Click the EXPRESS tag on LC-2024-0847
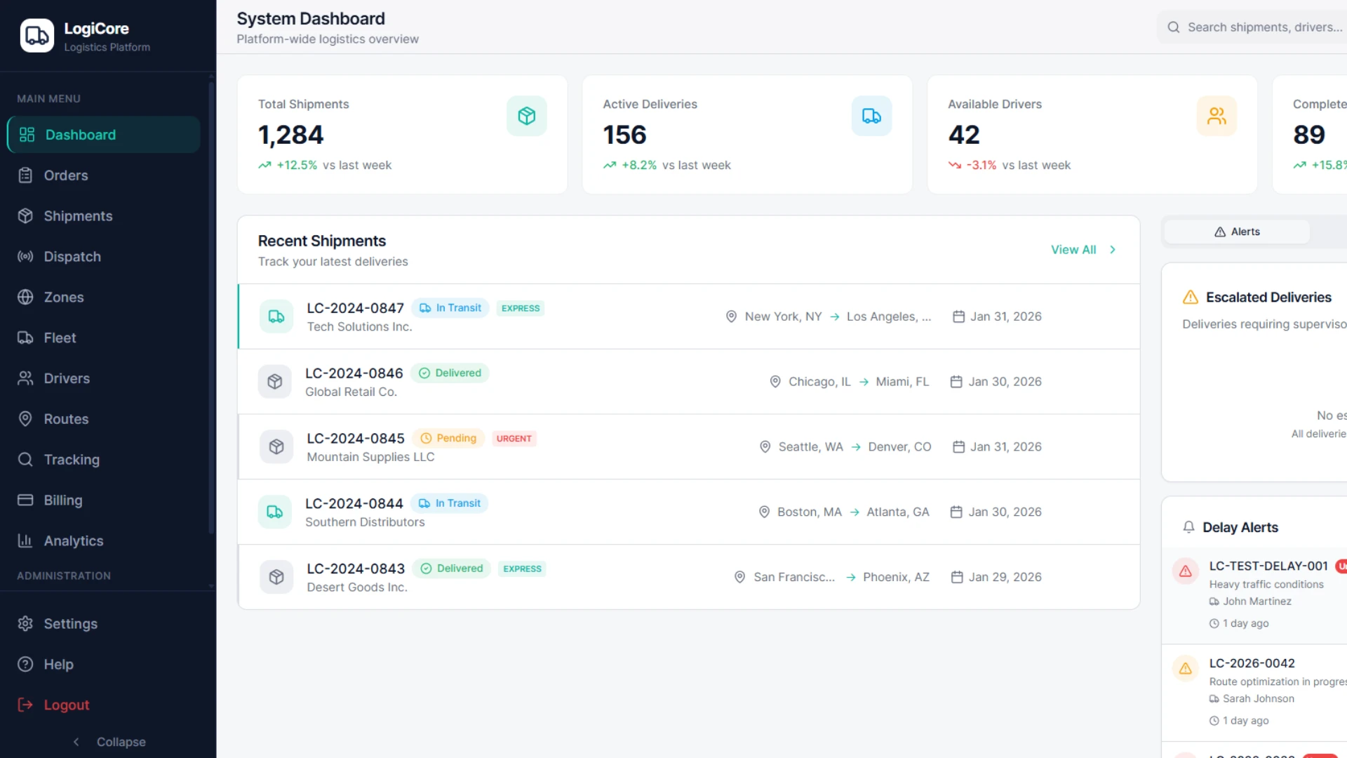 point(521,308)
